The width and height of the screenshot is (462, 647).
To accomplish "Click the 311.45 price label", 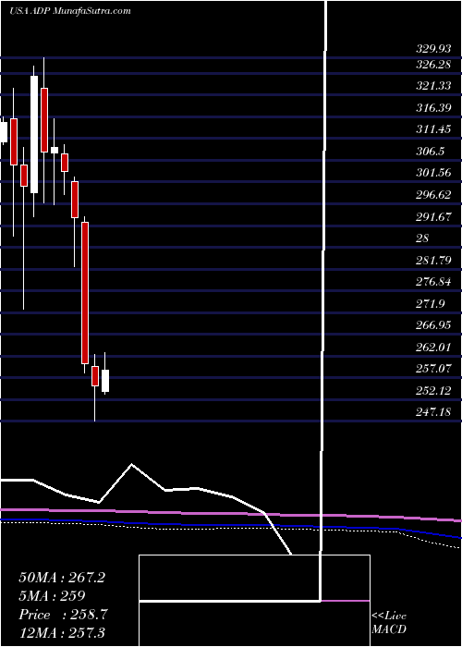I will 433,129.
